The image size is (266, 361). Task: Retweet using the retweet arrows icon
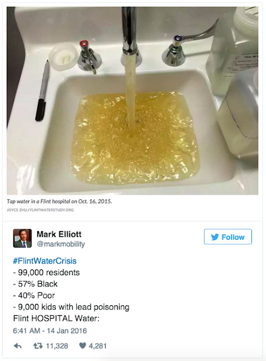38,346
